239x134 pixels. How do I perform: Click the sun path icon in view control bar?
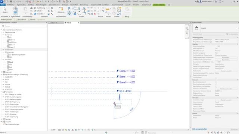click(x=66, y=130)
